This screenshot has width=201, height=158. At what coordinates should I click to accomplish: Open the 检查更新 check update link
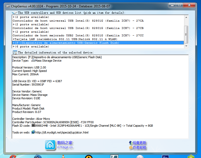pos(139,143)
